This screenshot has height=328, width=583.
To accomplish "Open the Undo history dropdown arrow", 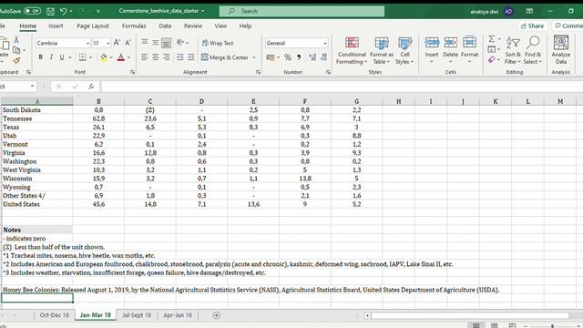I will pos(71,12).
